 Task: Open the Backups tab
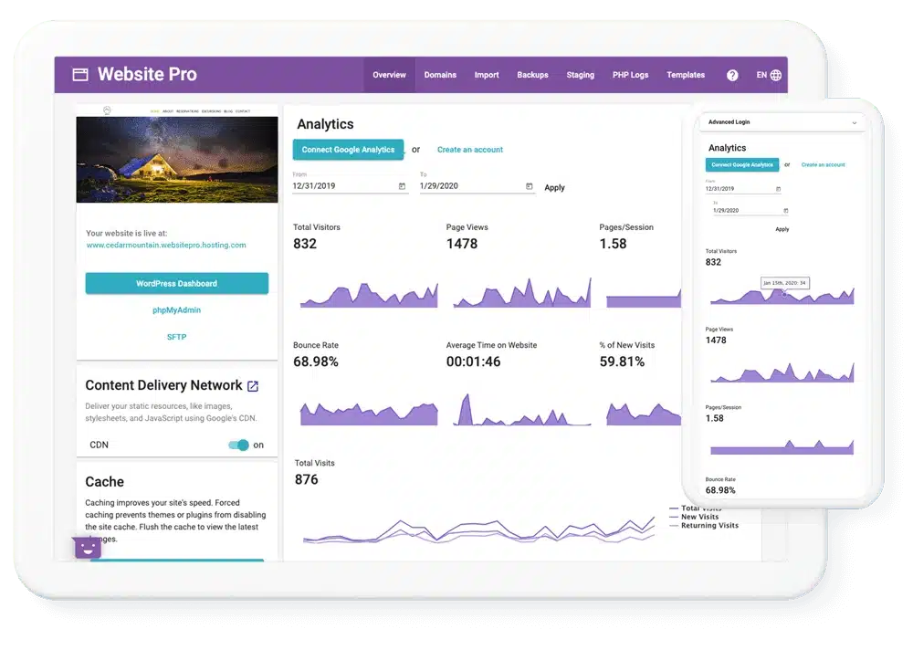(x=532, y=75)
